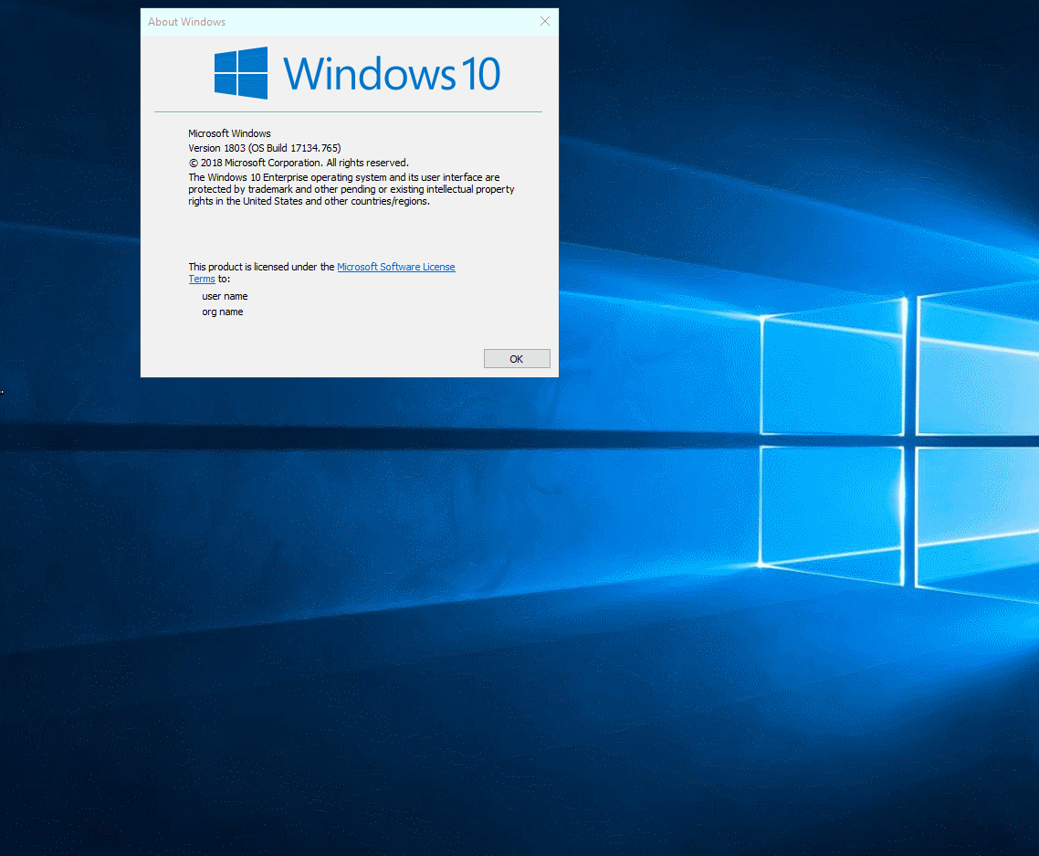Open the Microsoft Software License link
1039x856 pixels.
[395, 267]
